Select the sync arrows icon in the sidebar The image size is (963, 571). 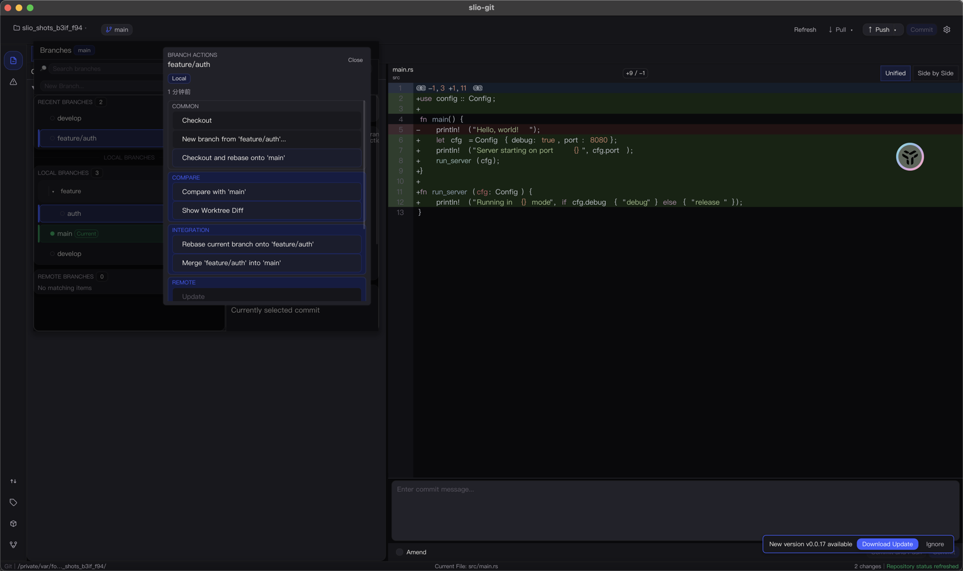pos(13,481)
